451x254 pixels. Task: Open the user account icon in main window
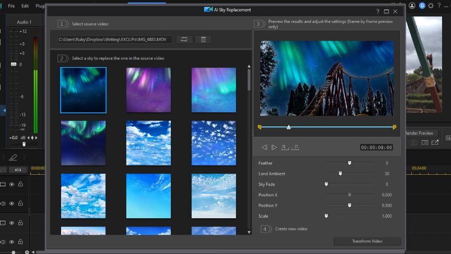[x=412, y=5]
